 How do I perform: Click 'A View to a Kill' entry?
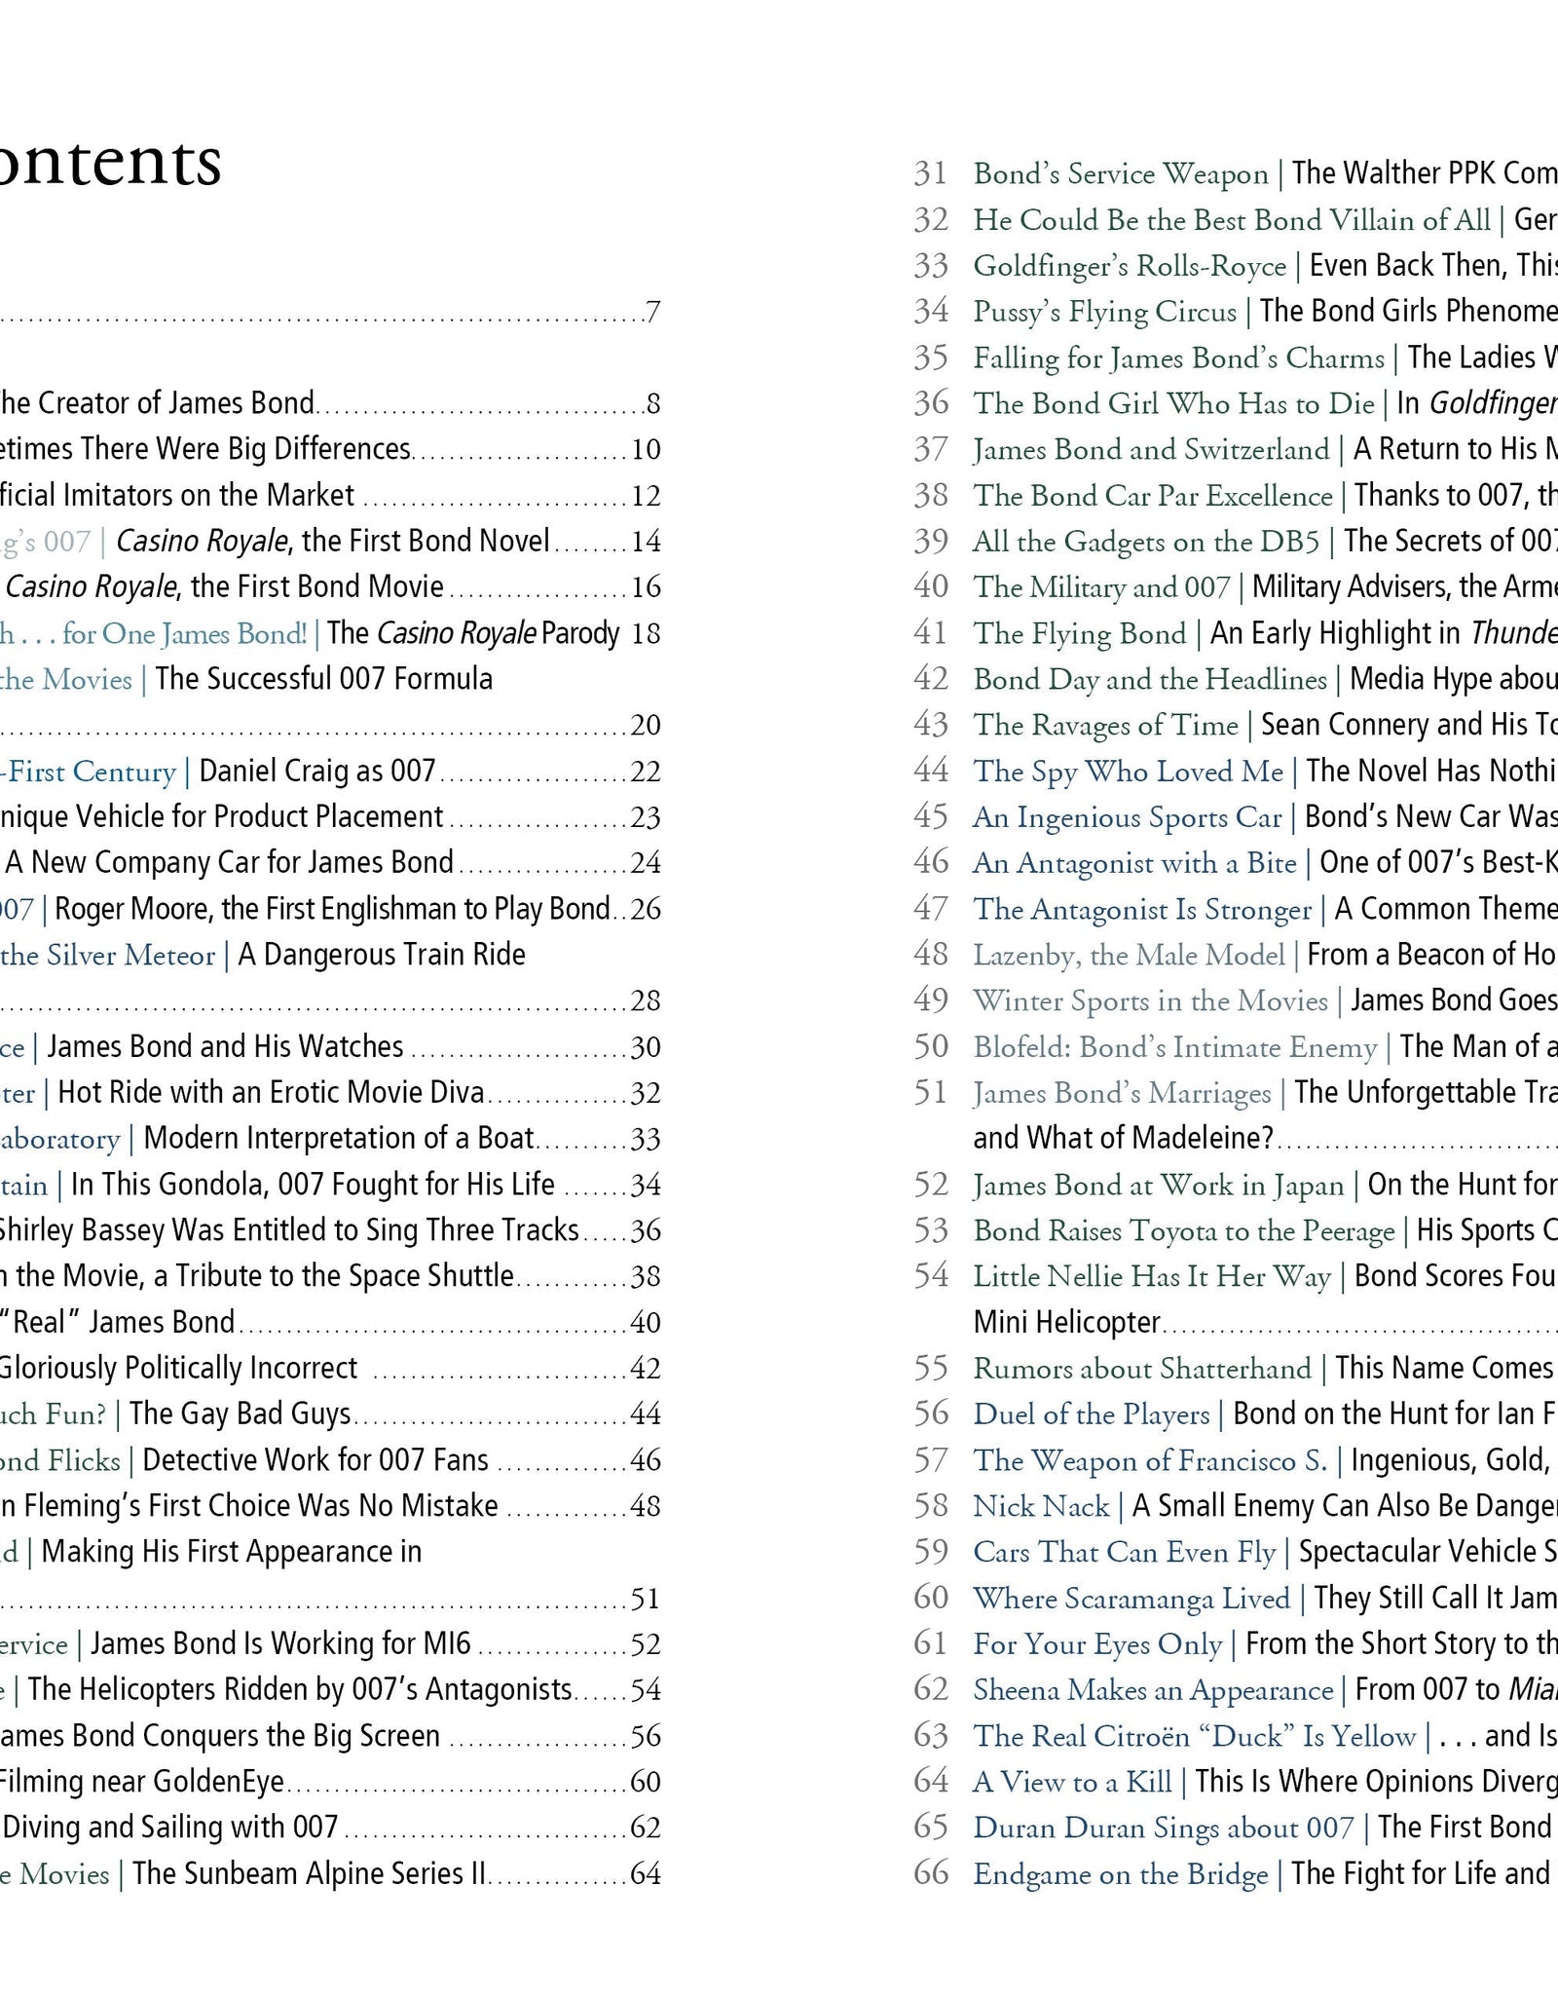coord(1071,1783)
